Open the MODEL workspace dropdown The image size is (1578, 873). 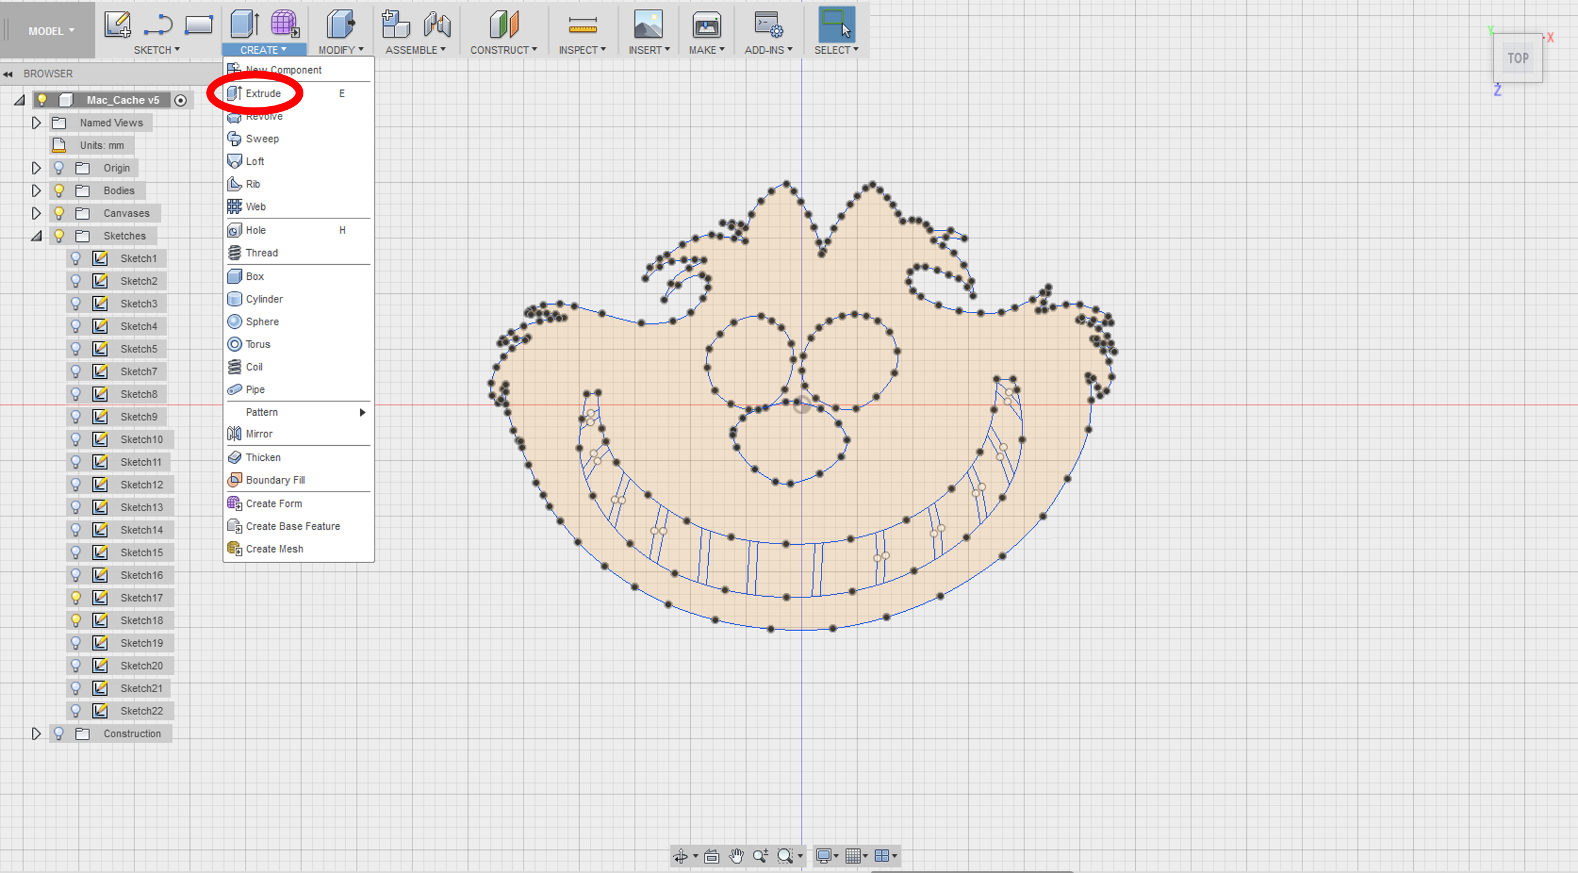point(51,31)
